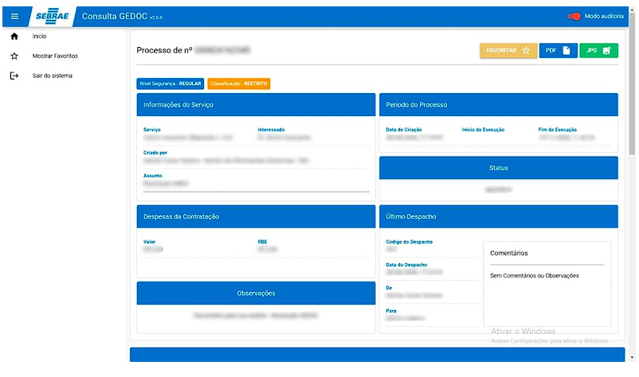
Task: Export the process with the PDF button
Action: (x=558, y=50)
